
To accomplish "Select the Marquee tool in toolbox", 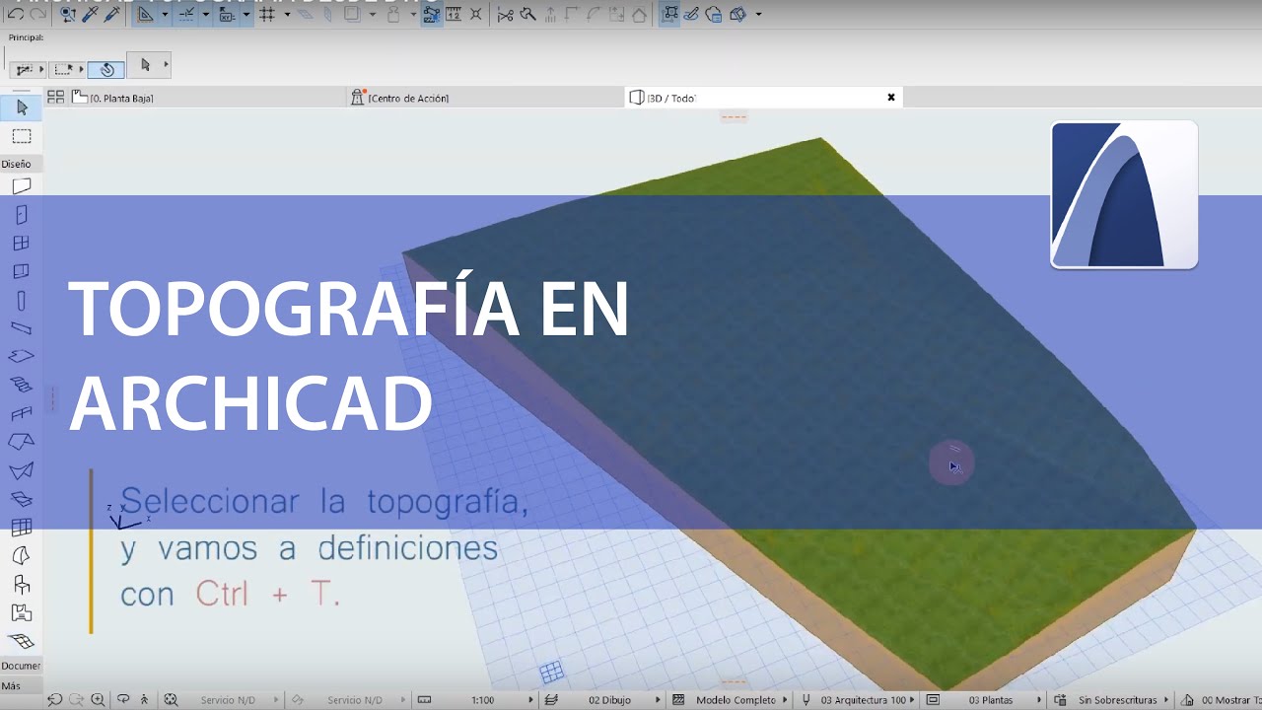I will pos(22,136).
